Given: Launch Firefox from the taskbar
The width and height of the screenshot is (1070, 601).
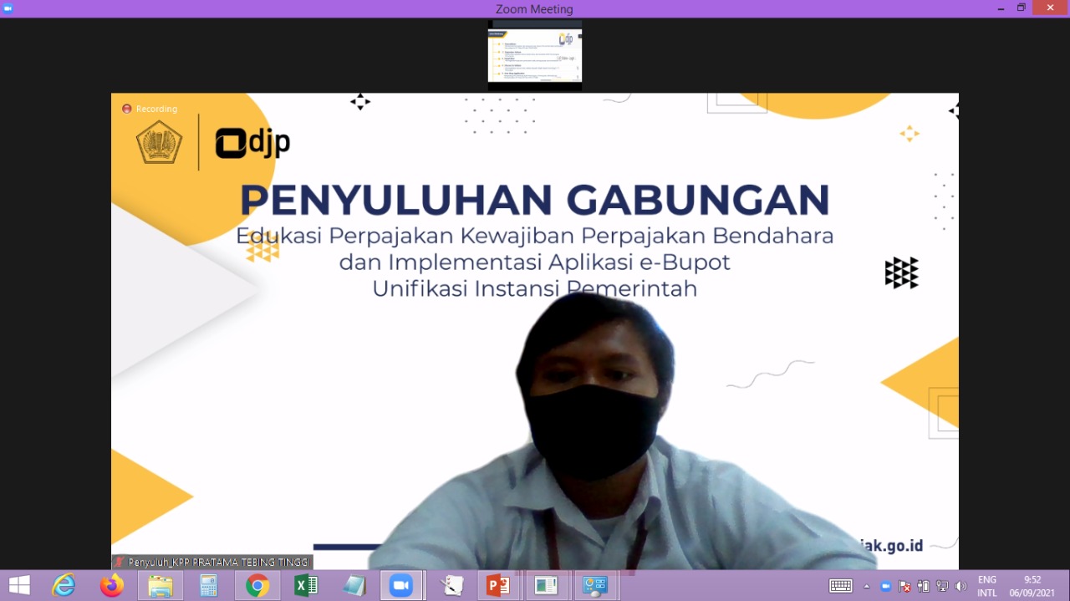Looking at the screenshot, I should point(111,586).
